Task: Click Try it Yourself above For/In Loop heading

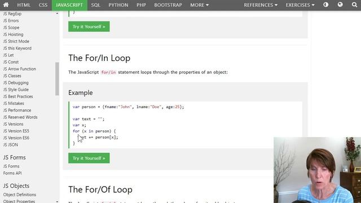Action: (x=89, y=27)
